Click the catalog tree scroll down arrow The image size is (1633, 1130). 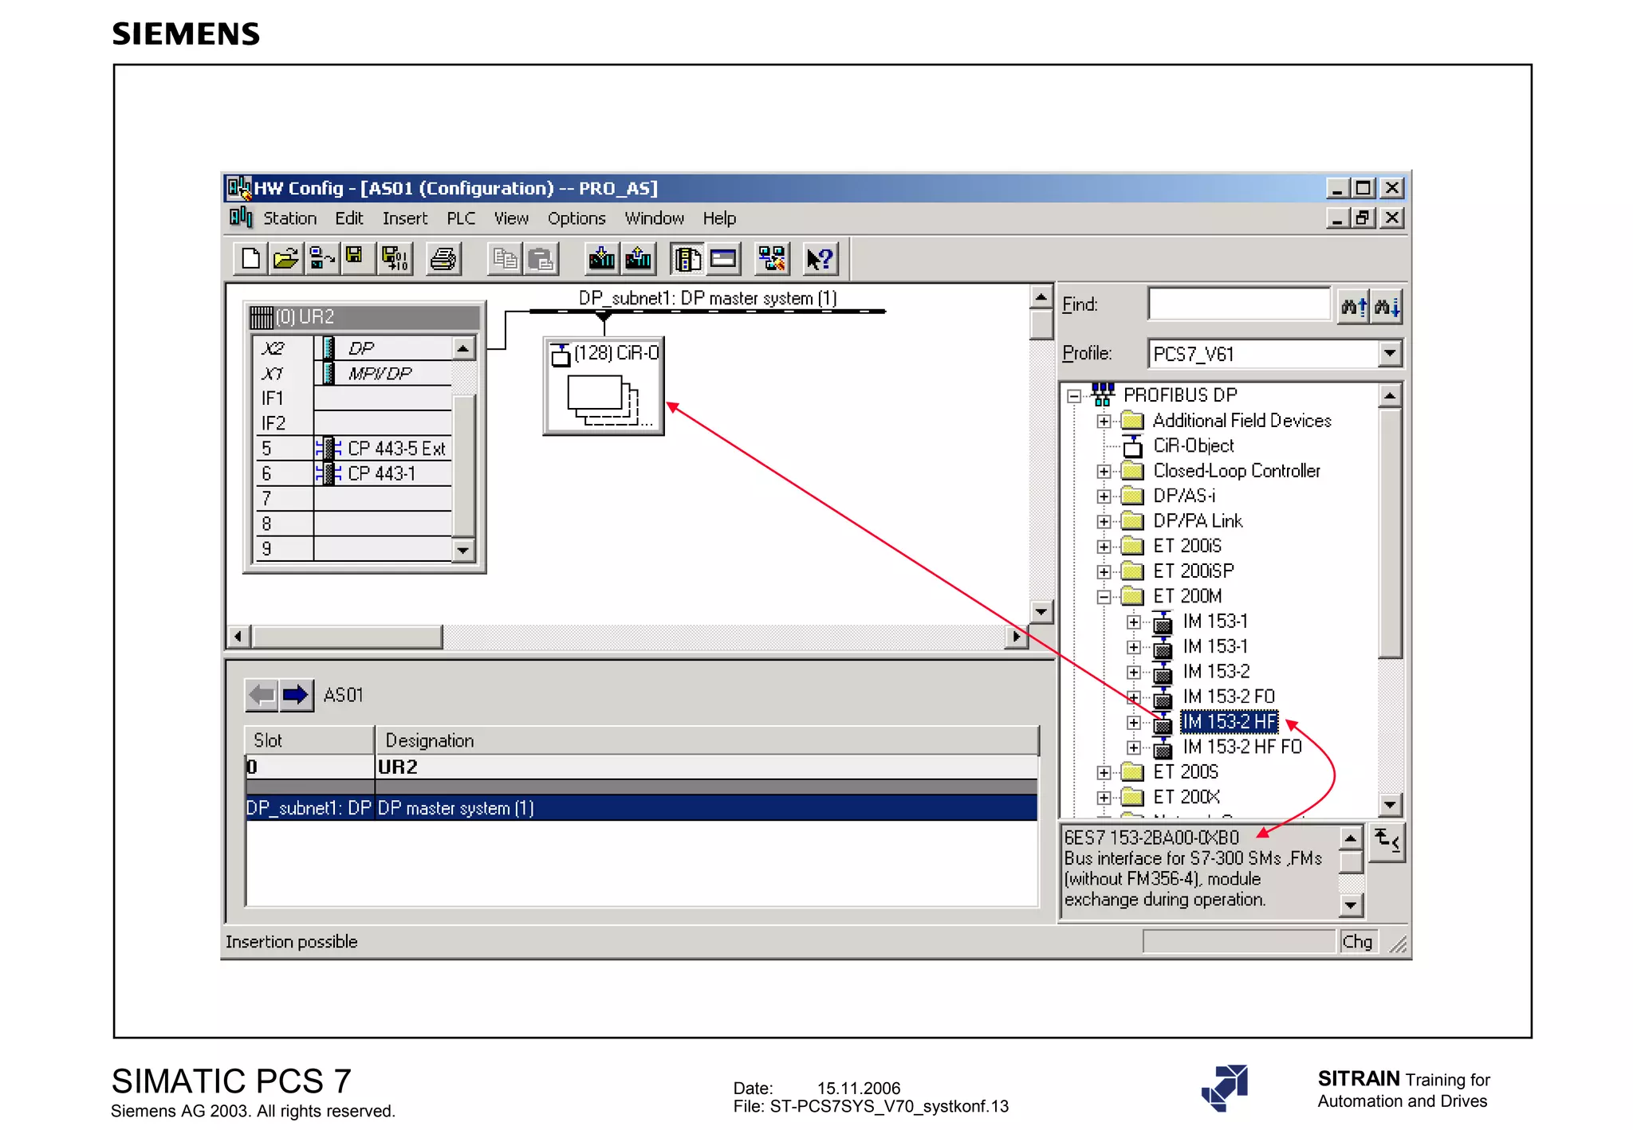(x=1390, y=804)
